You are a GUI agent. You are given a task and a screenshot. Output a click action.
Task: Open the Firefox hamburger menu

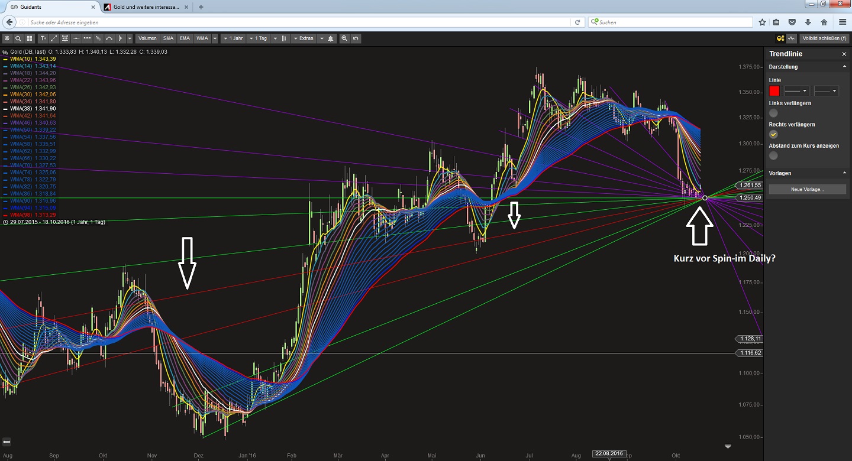click(x=843, y=22)
